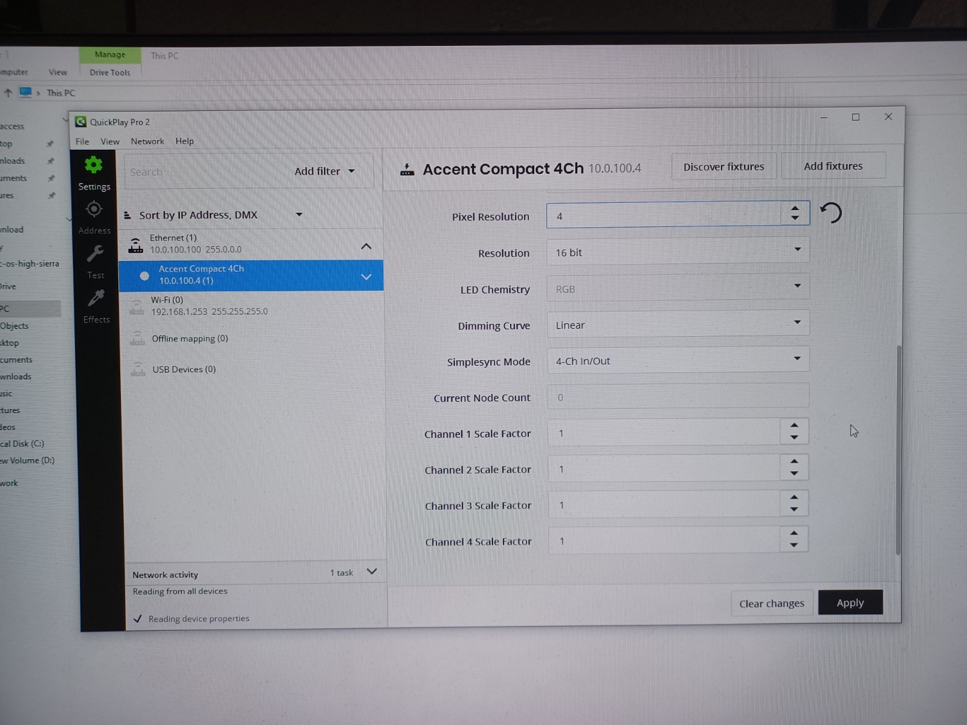
Task: Increase Channel 1 Scale Factor
Action: [794, 426]
